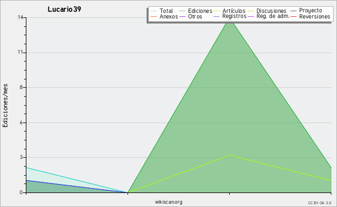Click the wikiscan.org caption
Image resolution: width=337 pixels, height=207 pixels.
168,202
